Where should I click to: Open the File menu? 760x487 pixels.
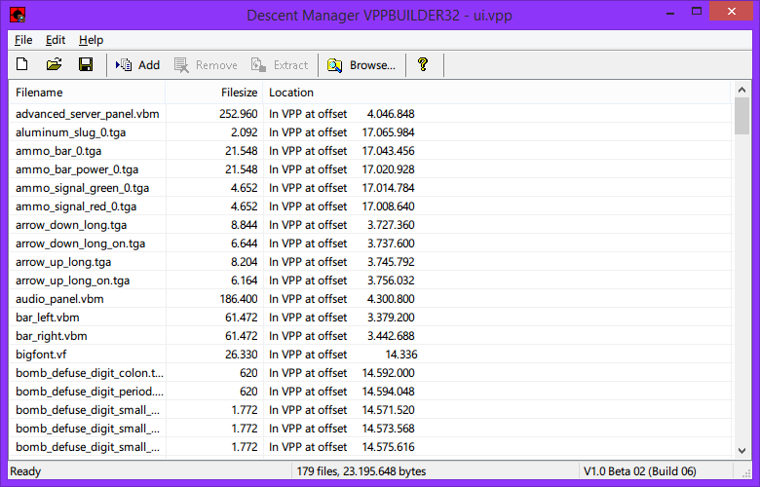(x=23, y=40)
